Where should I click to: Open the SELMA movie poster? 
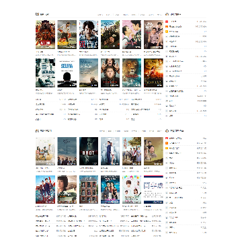pos(67,73)
